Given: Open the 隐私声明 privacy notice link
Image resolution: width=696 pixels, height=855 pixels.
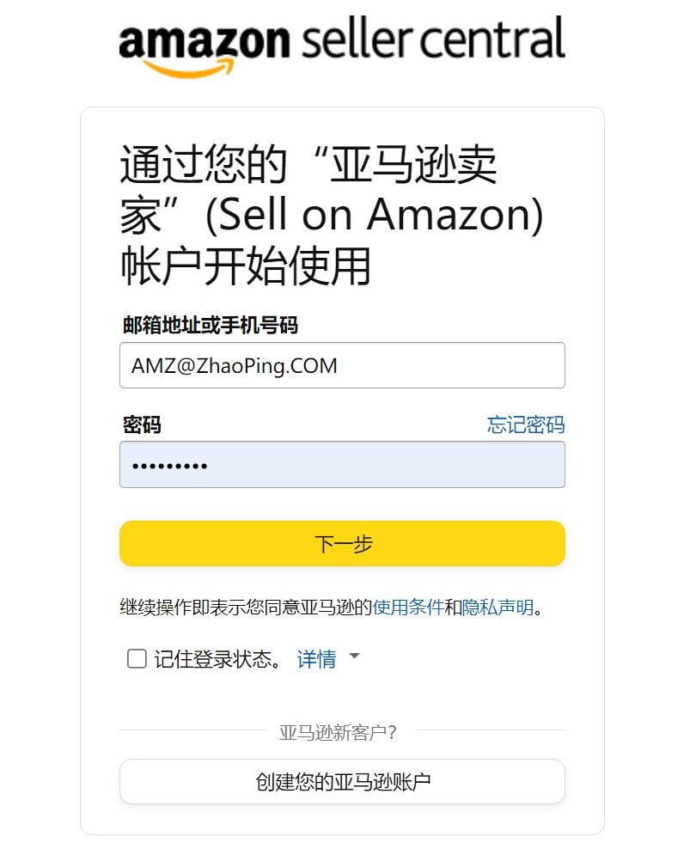Looking at the screenshot, I should click(x=498, y=607).
